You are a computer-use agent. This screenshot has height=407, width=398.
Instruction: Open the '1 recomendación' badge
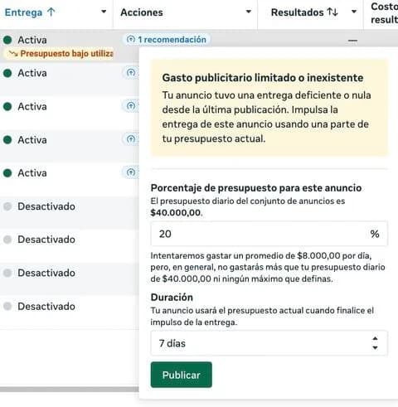click(x=167, y=40)
